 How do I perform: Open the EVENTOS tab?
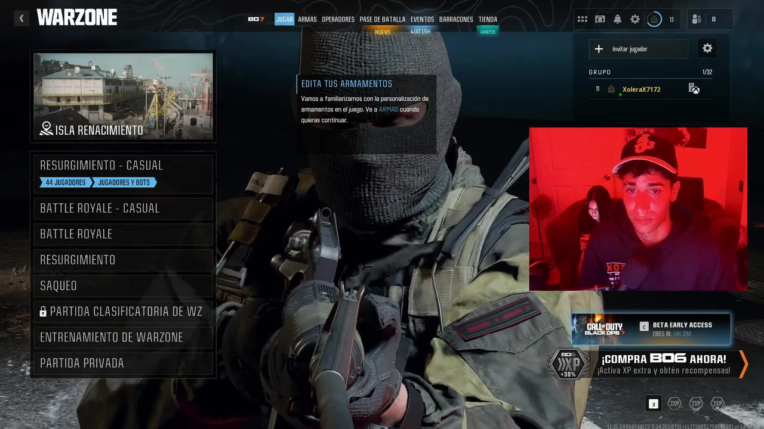point(422,19)
